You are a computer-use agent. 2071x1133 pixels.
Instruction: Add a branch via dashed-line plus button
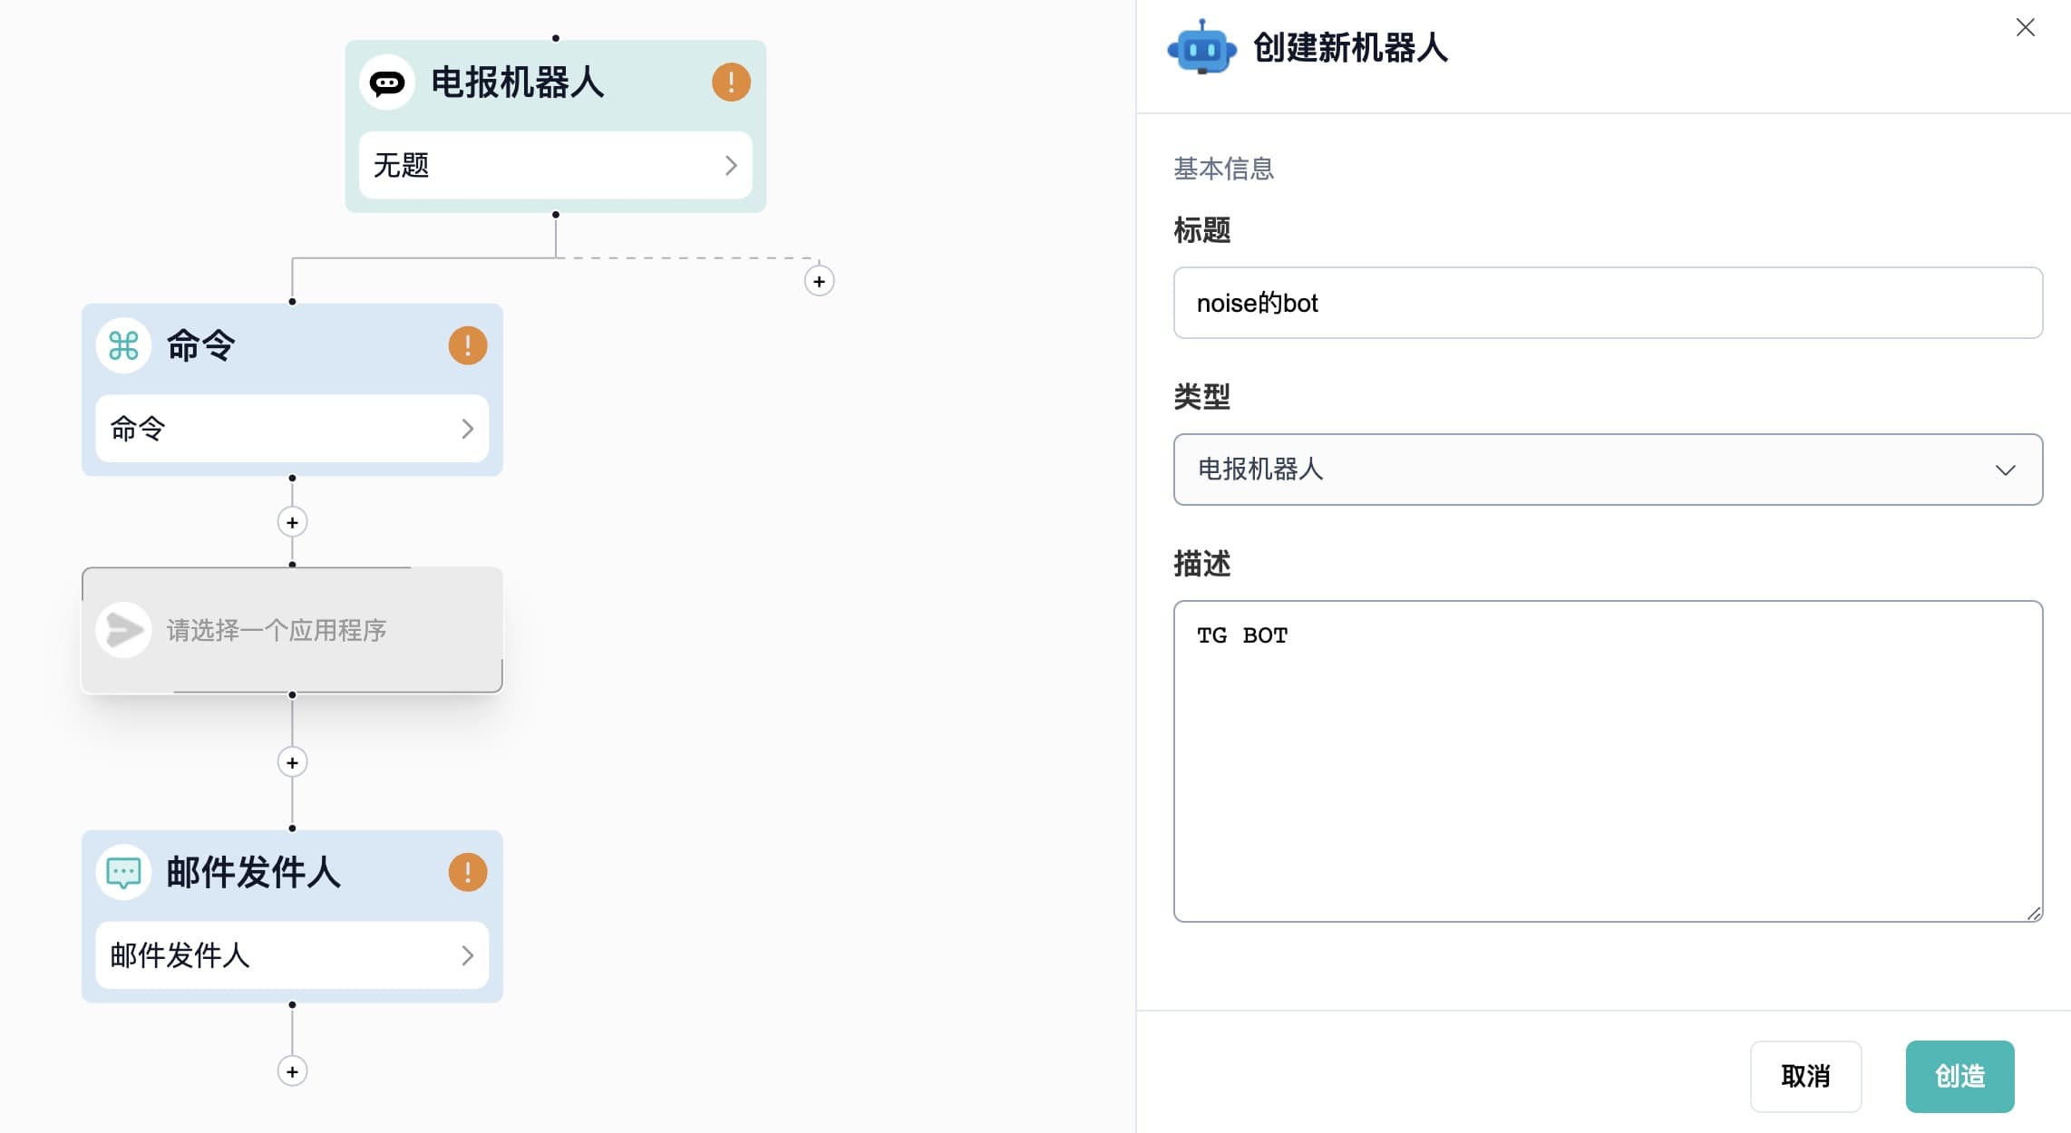(x=819, y=281)
